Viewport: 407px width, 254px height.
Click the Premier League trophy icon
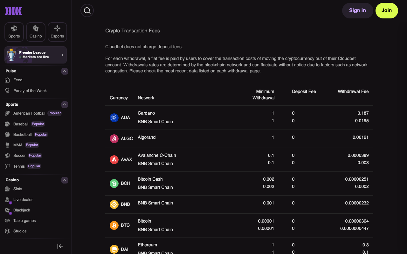[x=12, y=55]
